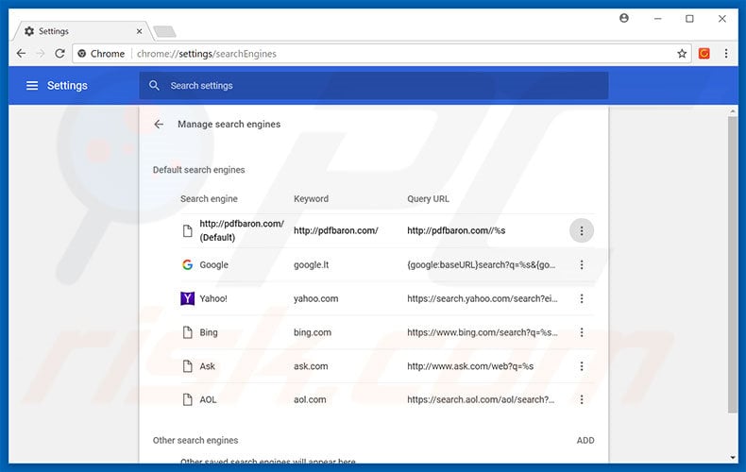746x472 pixels.
Task: Go back from Manage search engines
Action: coord(159,125)
